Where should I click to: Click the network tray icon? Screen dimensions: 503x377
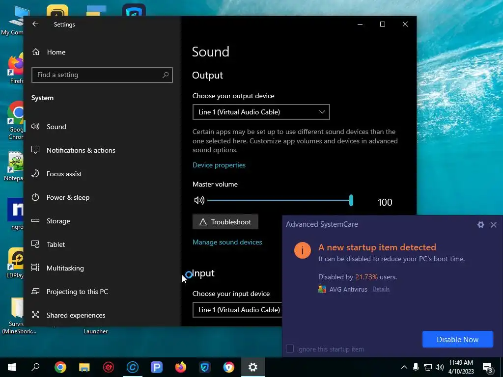coord(428,367)
